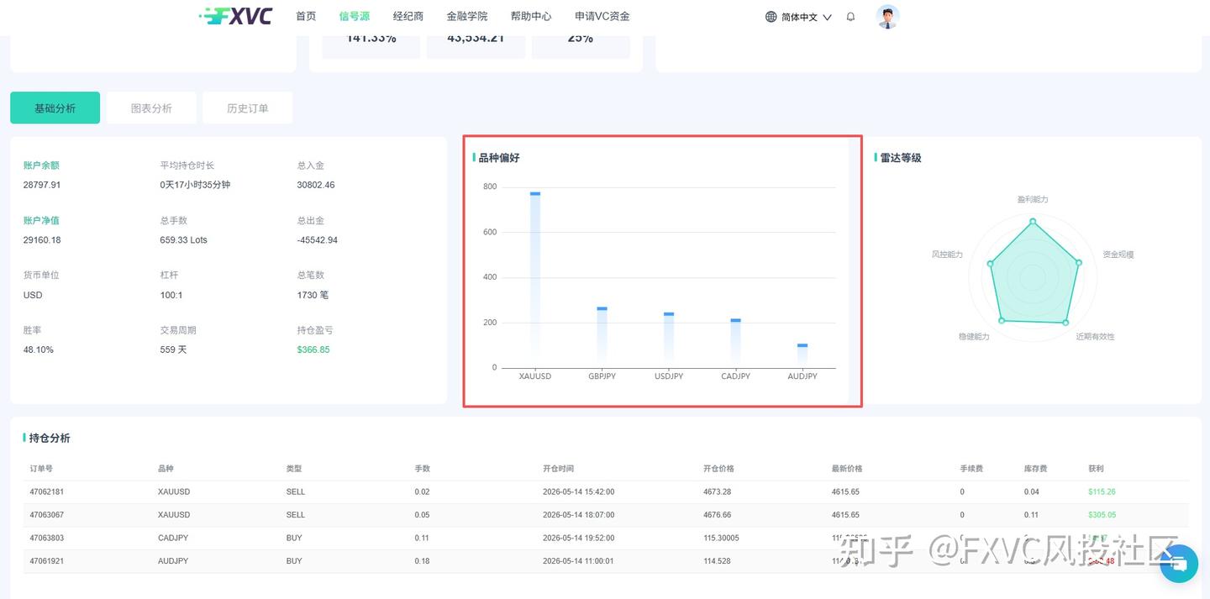Click the win rate value 48.10%
Viewport: 1210px width, 599px height.
coord(39,349)
